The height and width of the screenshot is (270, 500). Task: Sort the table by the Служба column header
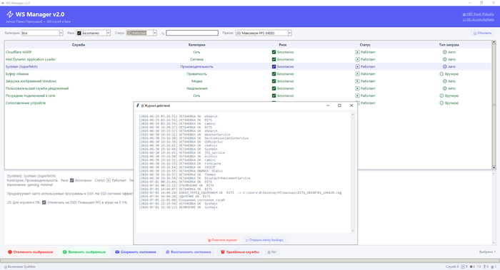pyautogui.click(x=78, y=45)
